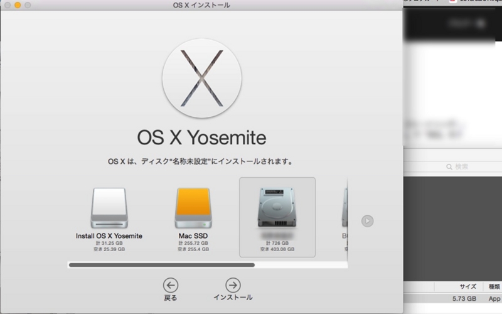Click the back arrow icon (戻る)
Image resolution: width=502 pixels, height=314 pixels.
click(170, 285)
